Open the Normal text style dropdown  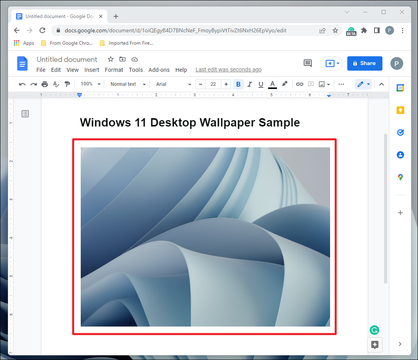(x=128, y=84)
